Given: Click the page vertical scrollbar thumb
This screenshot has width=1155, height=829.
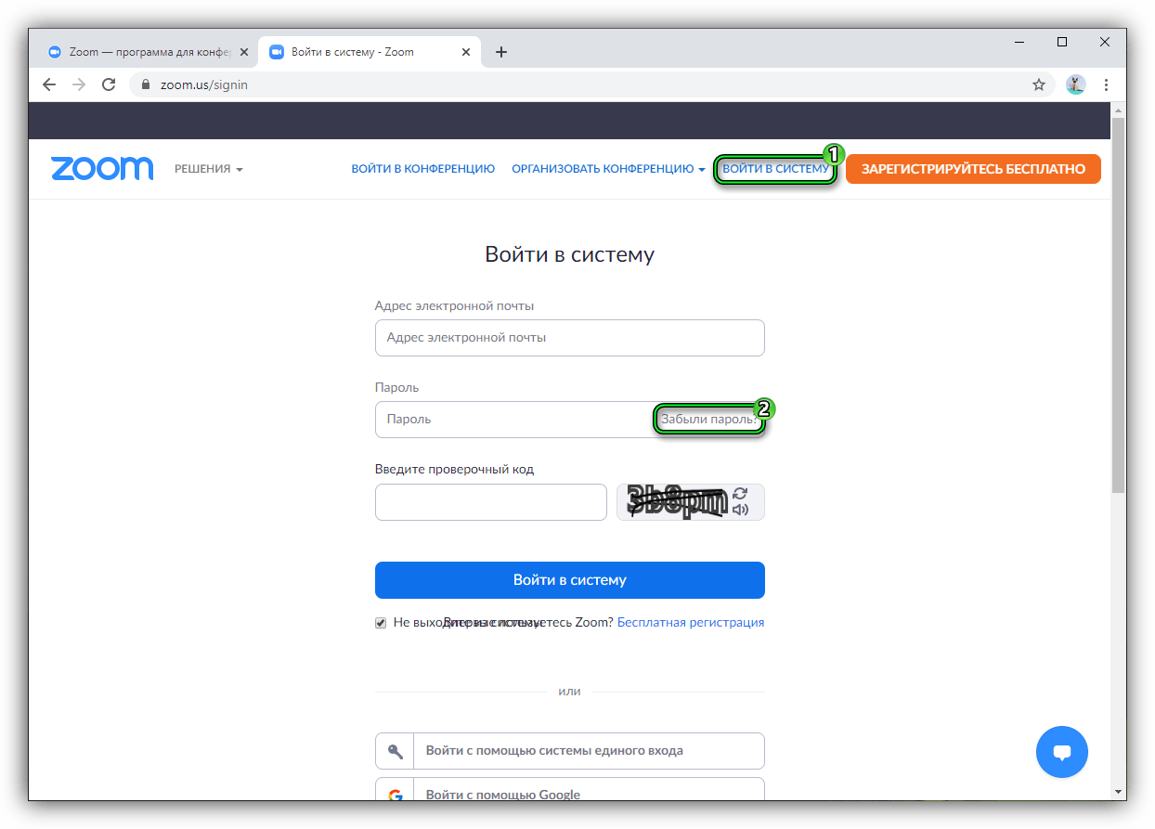Looking at the screenshot, I should (1118, 304).
